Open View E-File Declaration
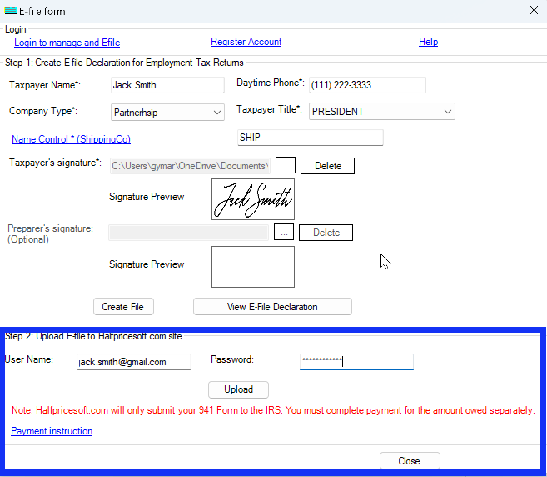 tap(272, 306)
